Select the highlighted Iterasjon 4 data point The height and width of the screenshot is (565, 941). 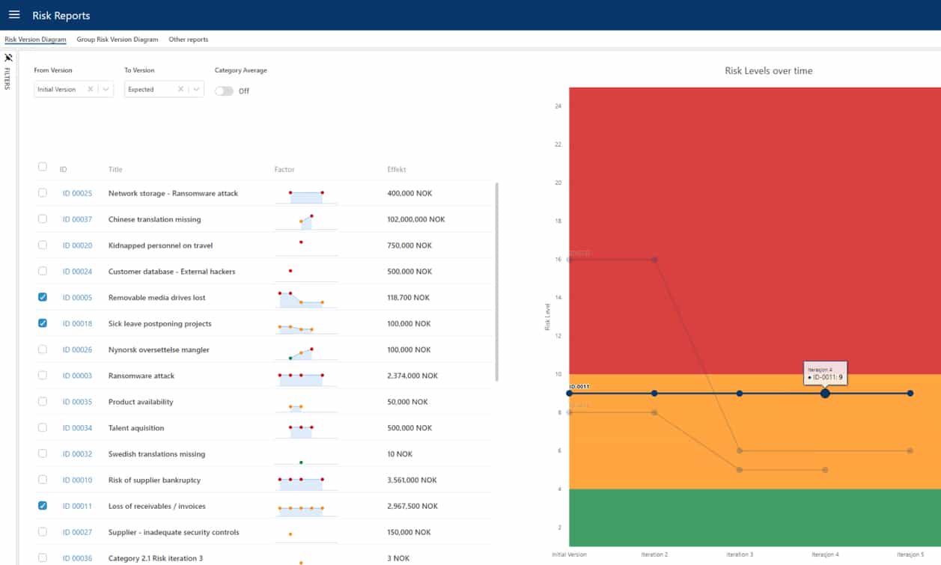point(825,393)
